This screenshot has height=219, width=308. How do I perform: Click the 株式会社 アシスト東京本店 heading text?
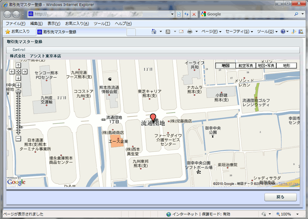click(x=36, y=56)
